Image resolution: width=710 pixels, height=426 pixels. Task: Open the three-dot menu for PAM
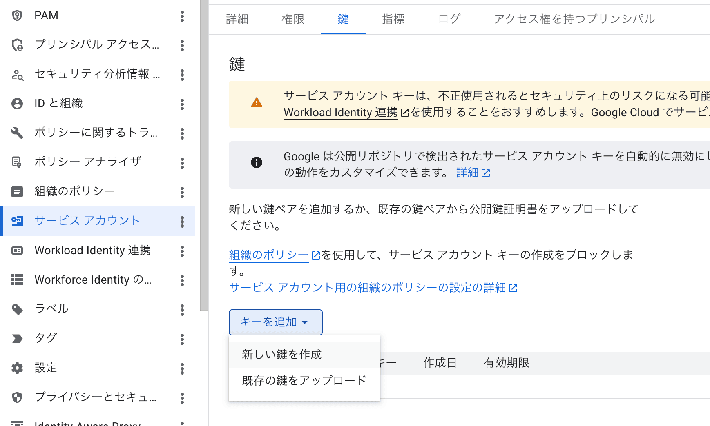(182, 16)
